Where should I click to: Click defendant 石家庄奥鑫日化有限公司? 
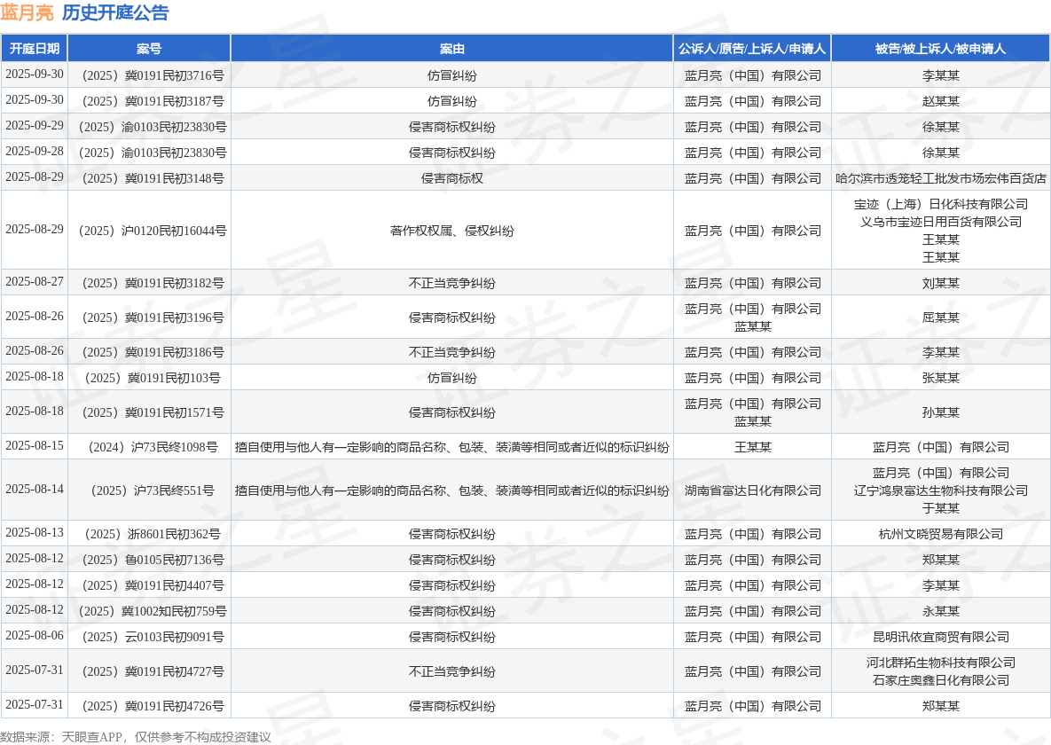pyautogui.click(x=940, y=680)
